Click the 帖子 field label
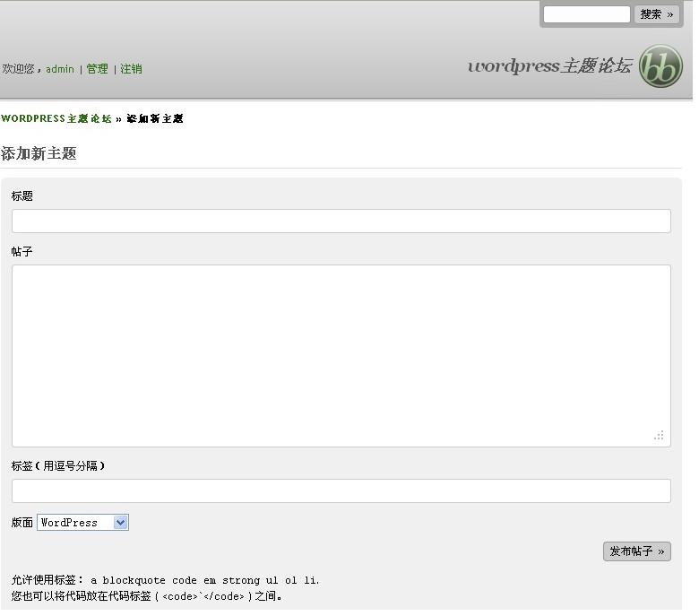Screen dimensions: 699x616 pos(22,252)
